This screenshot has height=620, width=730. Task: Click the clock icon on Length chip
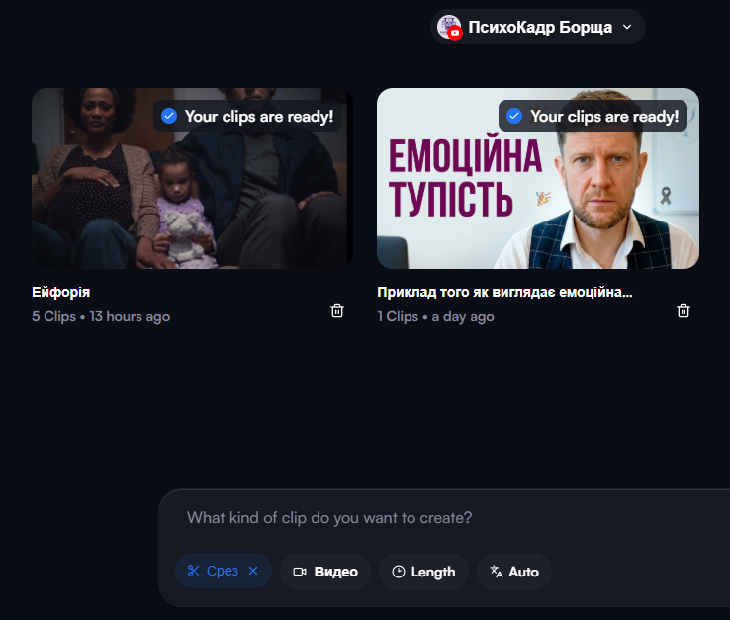point(398,572)
